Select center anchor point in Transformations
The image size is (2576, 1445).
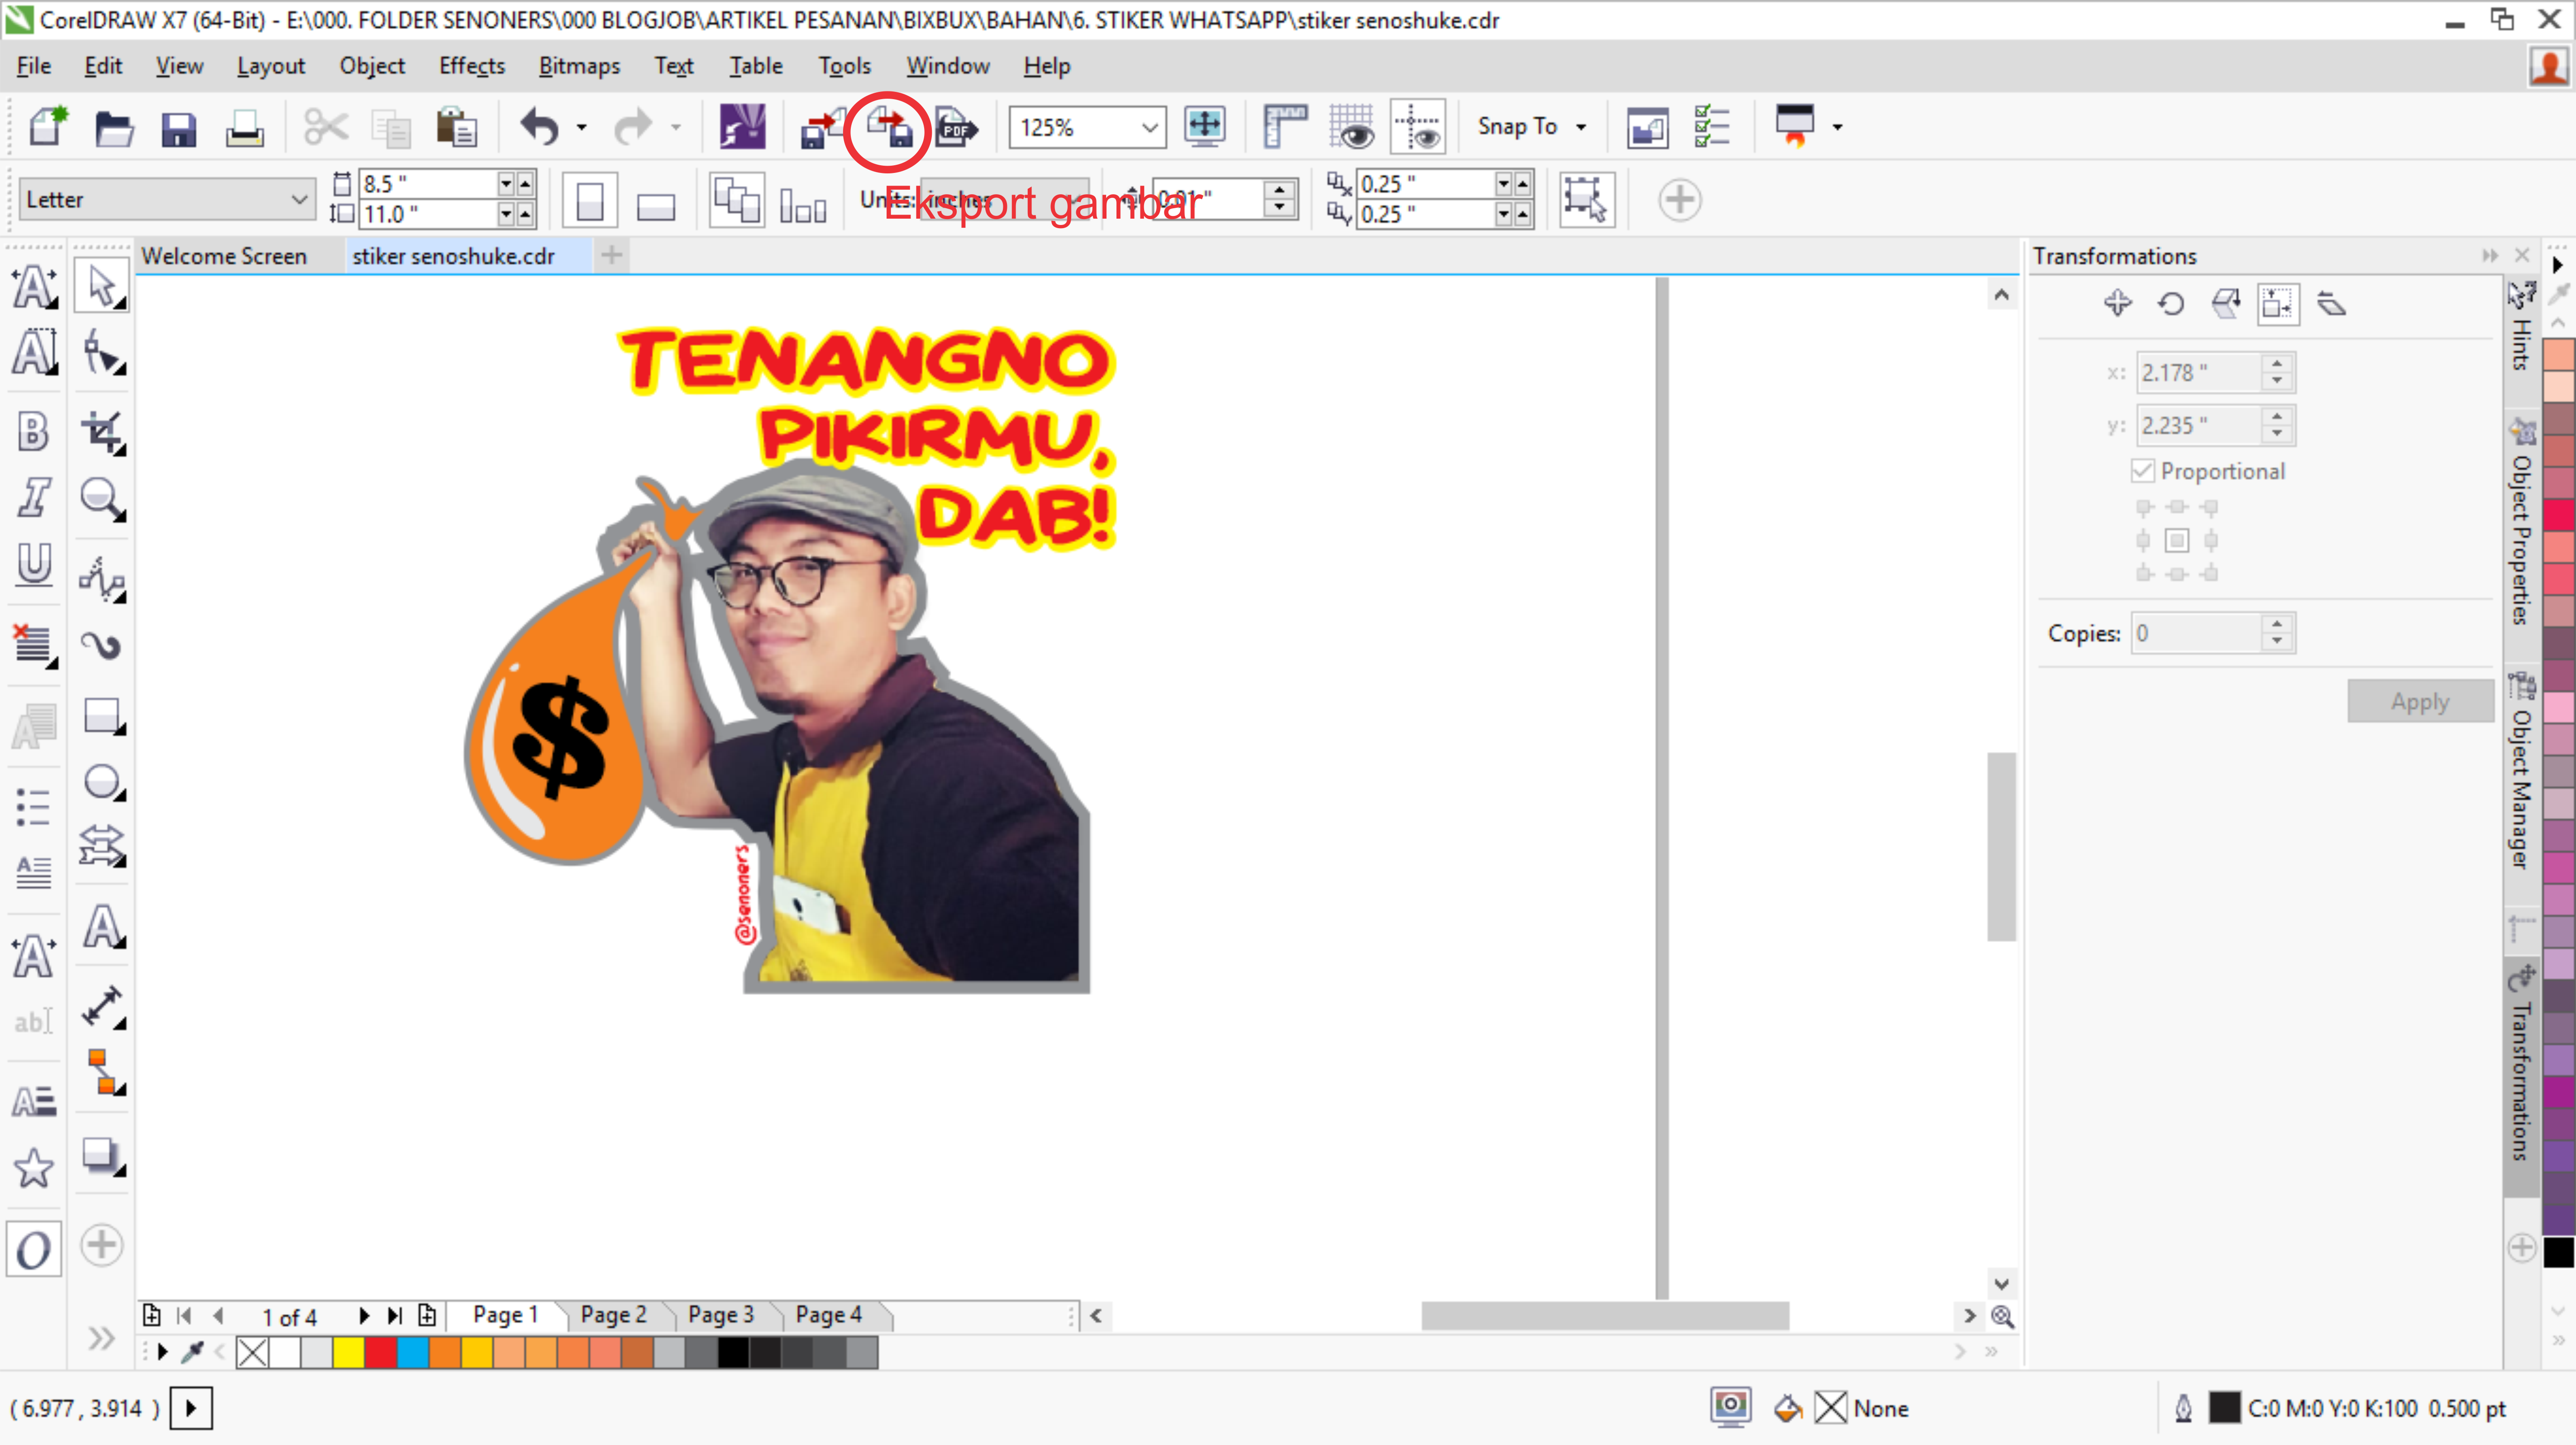tap(2177, 541)
